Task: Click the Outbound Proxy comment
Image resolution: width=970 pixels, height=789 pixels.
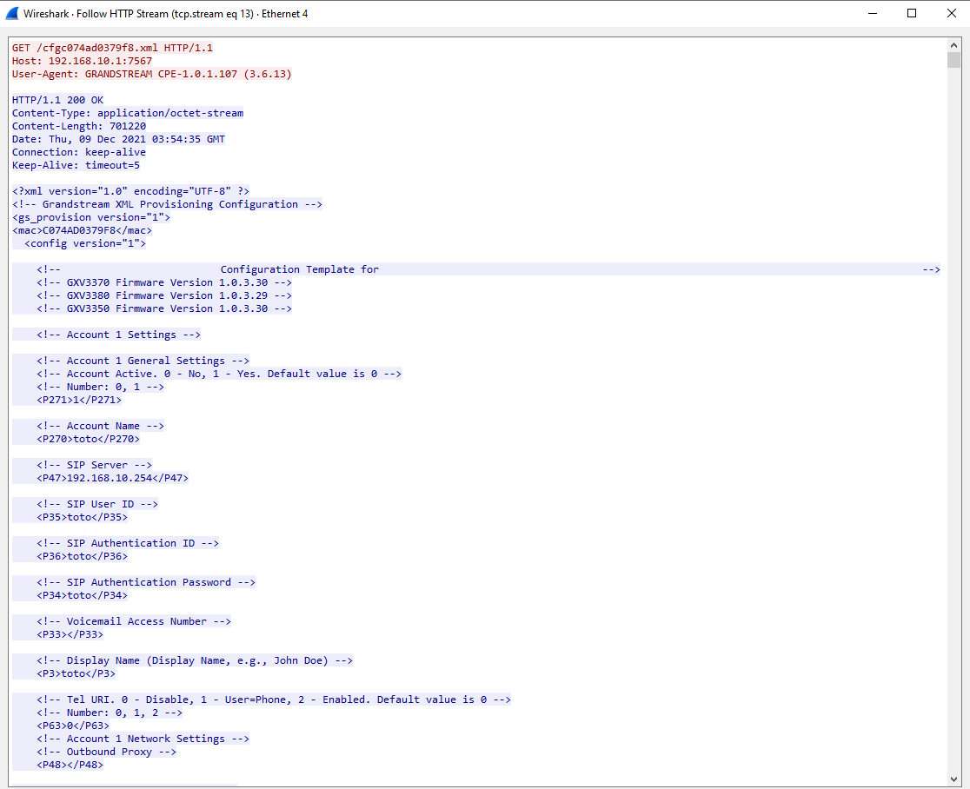Action: (x=106, y=751)
